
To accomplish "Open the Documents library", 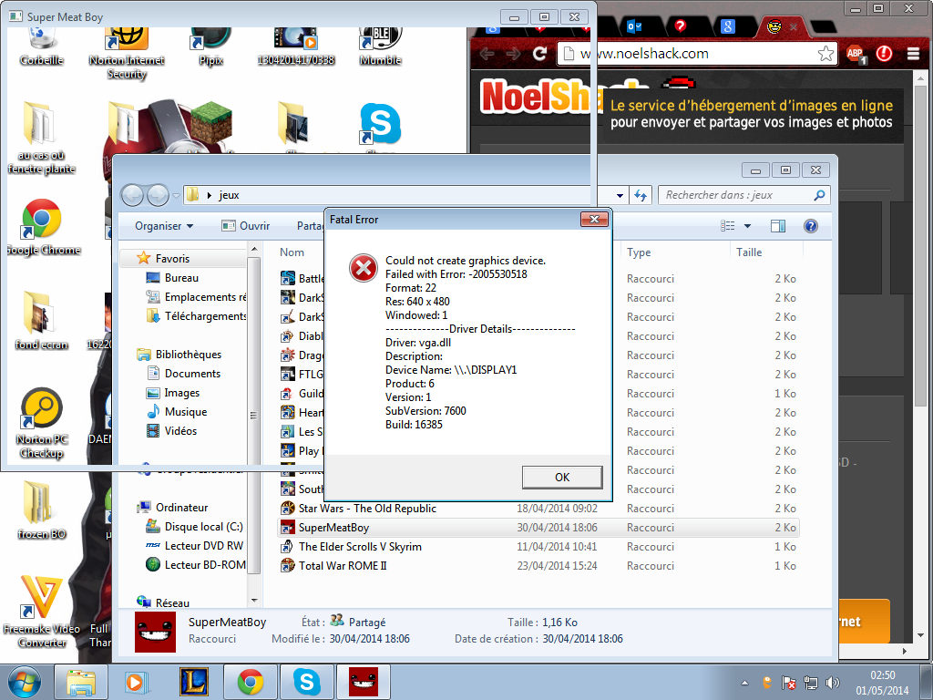I will click(x=183, y=373).
